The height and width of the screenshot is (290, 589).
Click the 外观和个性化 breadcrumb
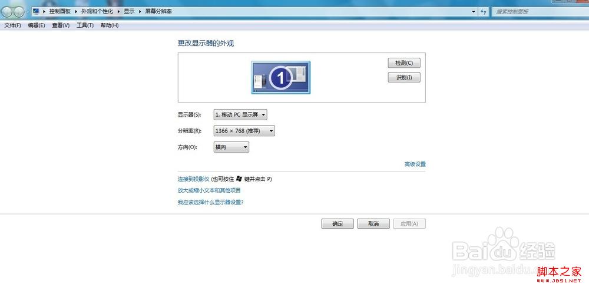click(97, 12)
